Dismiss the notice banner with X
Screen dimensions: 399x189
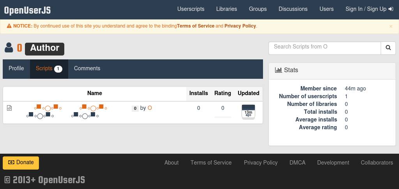391,26
